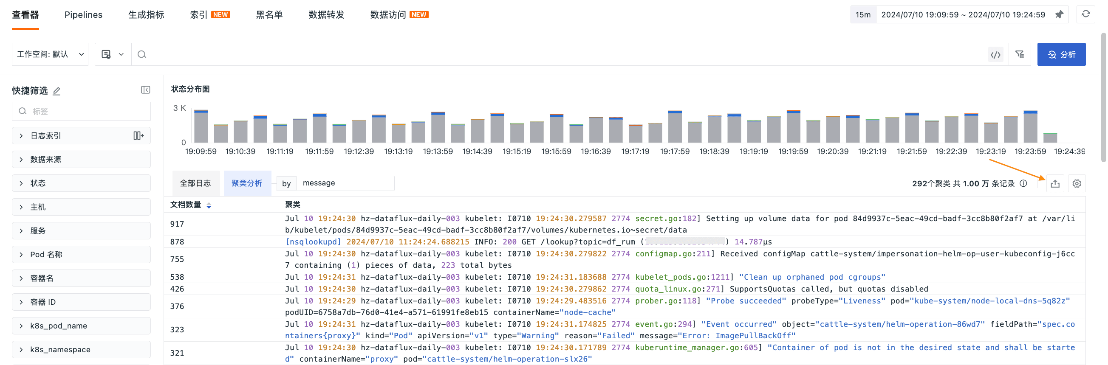
Task: Expand the 容器 ID filter
Action: pyautogui.click(x=81, y=302)
